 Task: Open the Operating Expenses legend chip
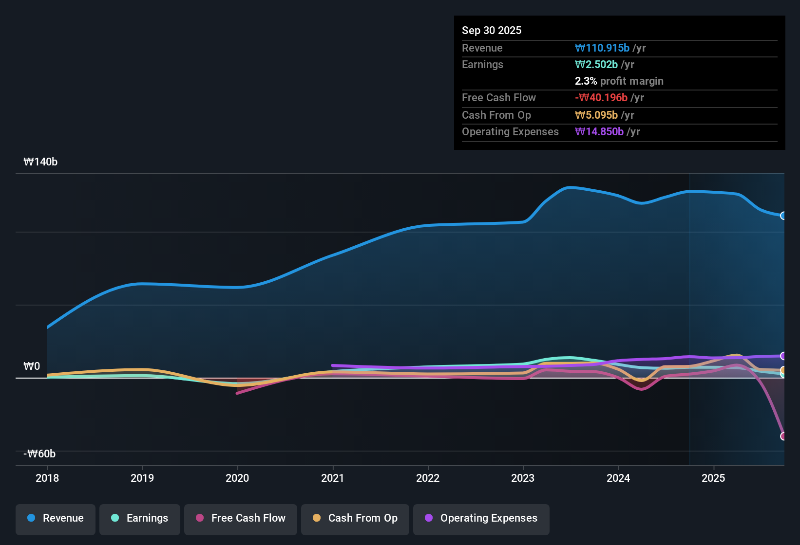pos(481,518)
